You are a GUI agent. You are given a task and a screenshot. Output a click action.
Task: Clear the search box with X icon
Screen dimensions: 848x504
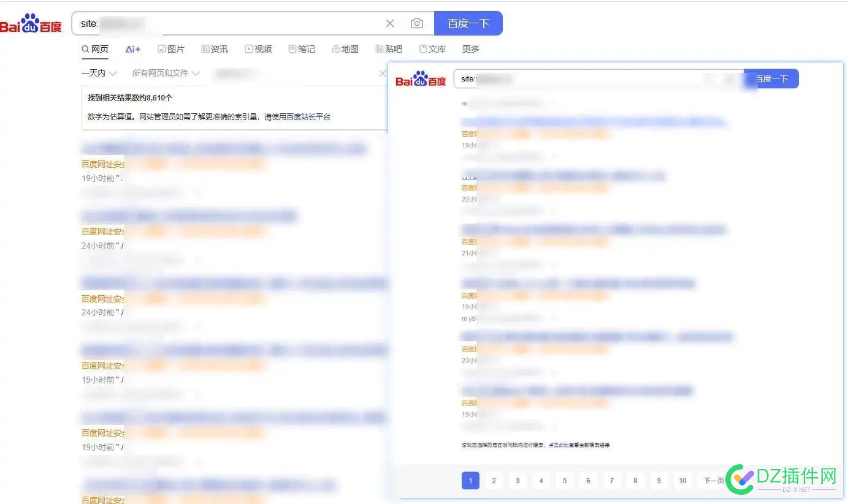pos(390,23)
